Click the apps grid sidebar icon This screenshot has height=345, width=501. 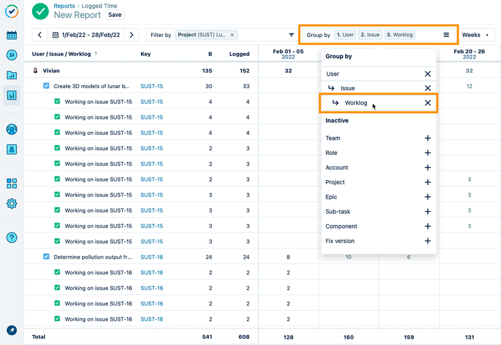[12, 184]
